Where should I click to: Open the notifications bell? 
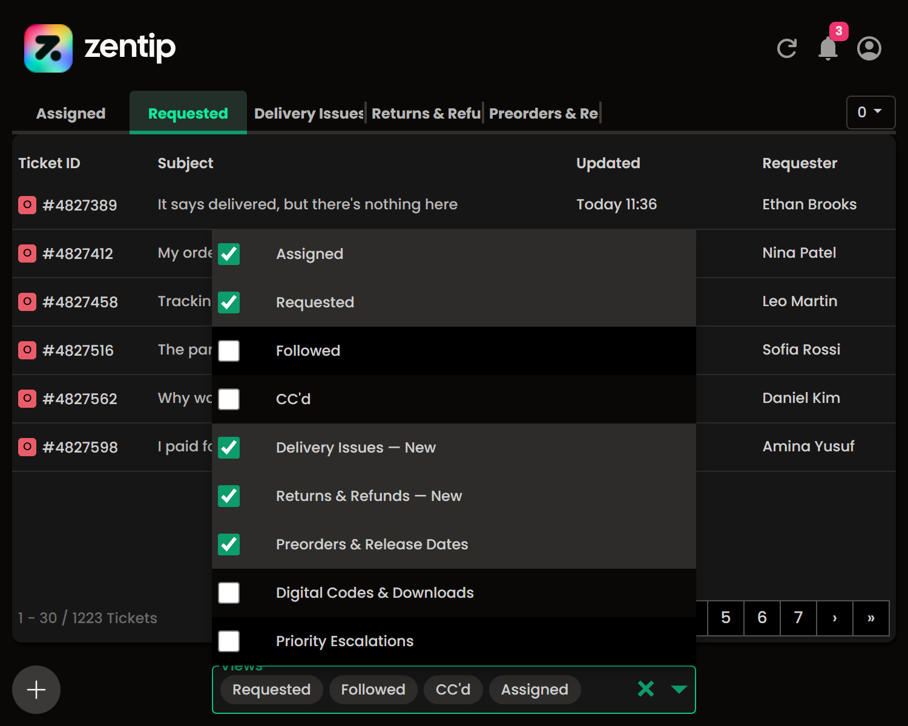point(828,48)
